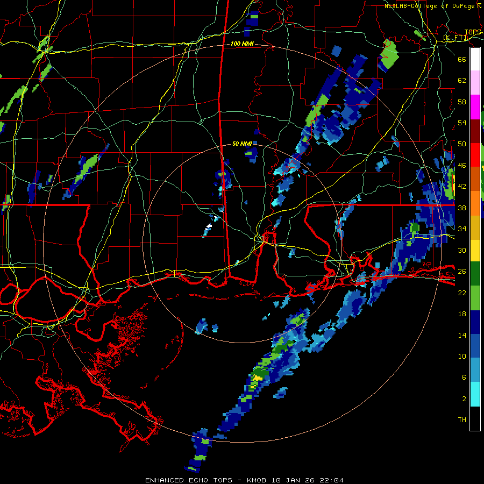Click the "NEXLAB-College of DuPage" credit text

tap(431, 6)
